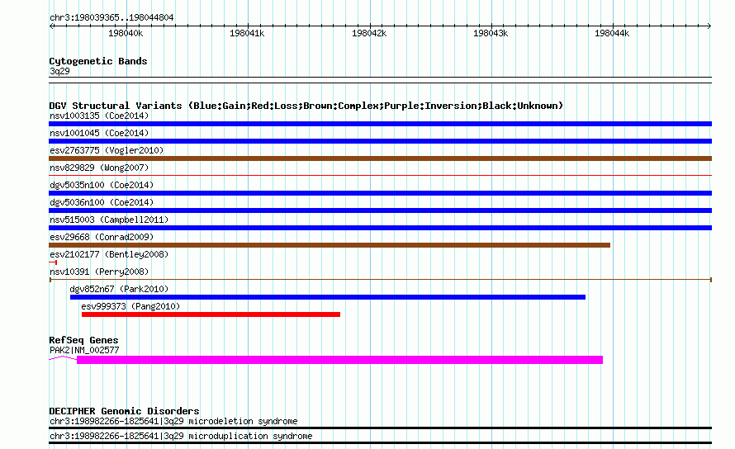Click the nsv10391 (Perry2008) label

point(99,272)
